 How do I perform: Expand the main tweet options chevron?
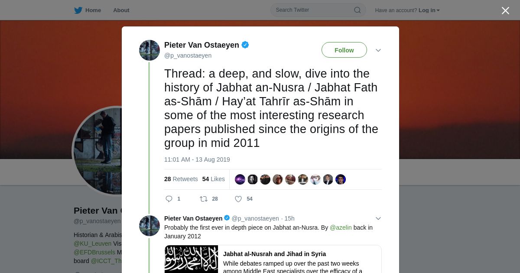click(378, 50)
